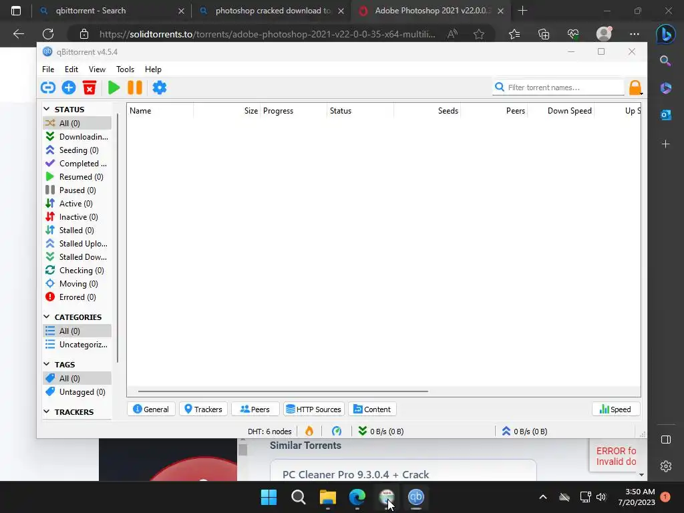
Task: Switch to the Content tab
Action: [372, 409]
